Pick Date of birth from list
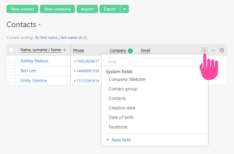Image resolution: width=234 pixels, height=154 pixels. pos(121,117)
